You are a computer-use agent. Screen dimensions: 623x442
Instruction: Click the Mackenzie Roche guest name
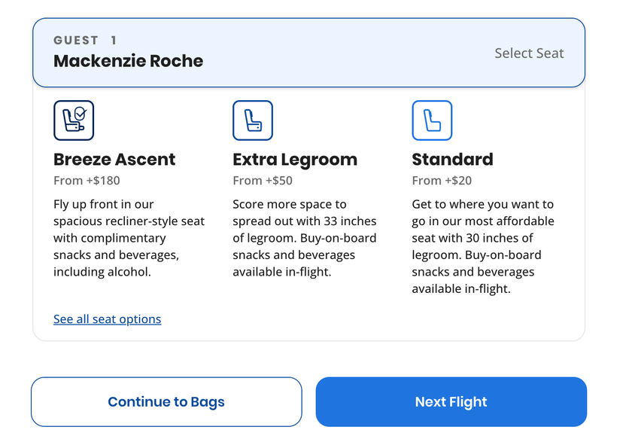129,61
